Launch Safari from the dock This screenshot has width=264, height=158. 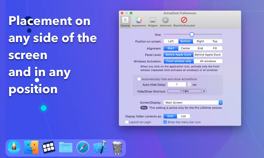[x=83, y=147]
